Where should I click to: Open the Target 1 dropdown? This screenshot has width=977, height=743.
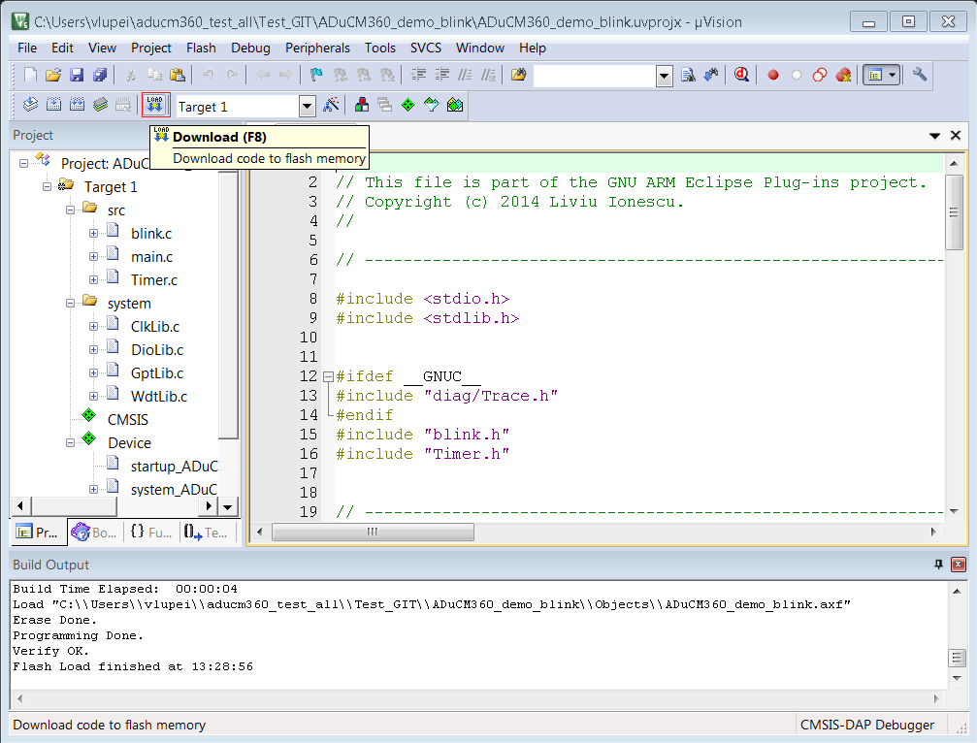(307, 107)
